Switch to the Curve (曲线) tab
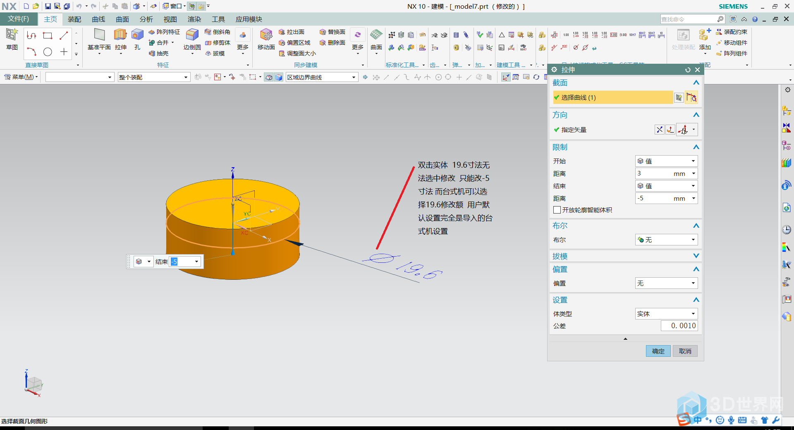 98,19
